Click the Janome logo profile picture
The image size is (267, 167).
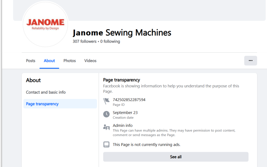point(46,24)
